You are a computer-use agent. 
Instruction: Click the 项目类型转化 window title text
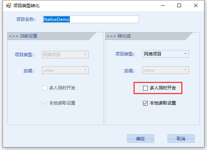coord(26,6)
